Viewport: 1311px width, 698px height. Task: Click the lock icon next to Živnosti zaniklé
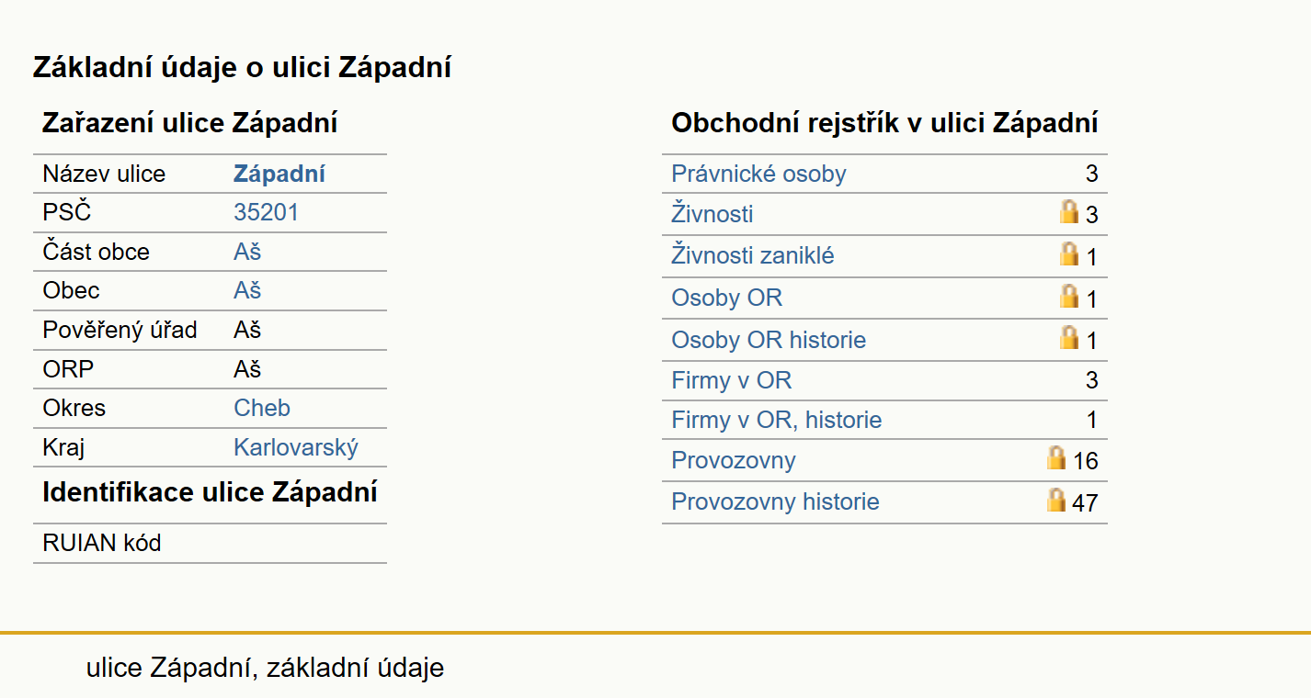point(1069,253)
